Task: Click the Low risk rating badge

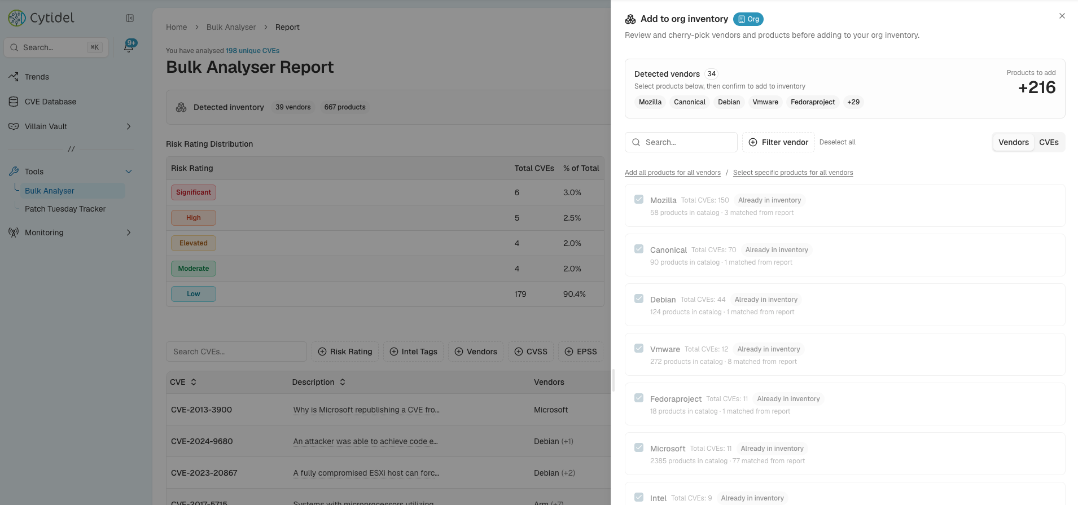Action: (x=194, y=294)
